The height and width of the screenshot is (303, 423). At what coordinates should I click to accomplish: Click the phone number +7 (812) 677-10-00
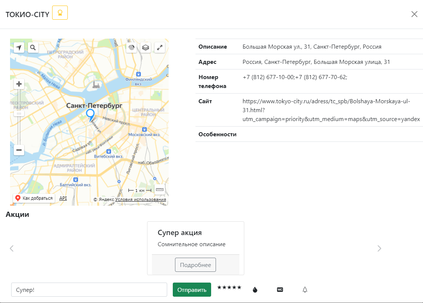(x=268, y=77)
